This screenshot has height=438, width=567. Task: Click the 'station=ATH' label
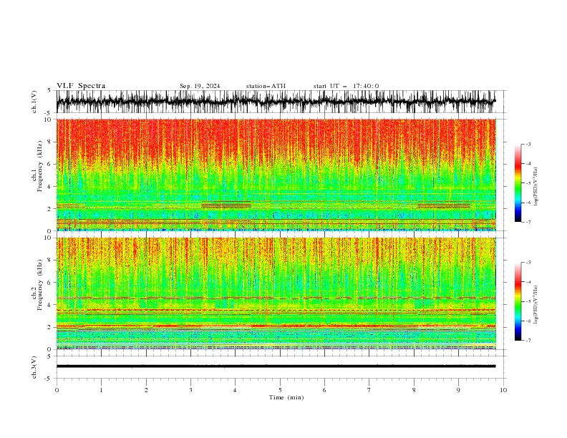tap(266, 86)
